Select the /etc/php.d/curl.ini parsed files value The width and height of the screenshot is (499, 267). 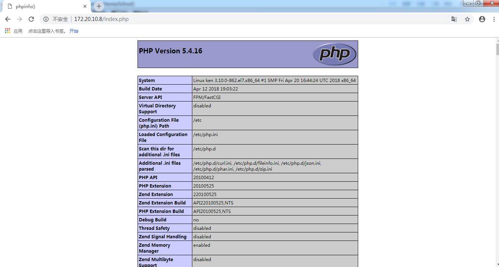(257, 166)
